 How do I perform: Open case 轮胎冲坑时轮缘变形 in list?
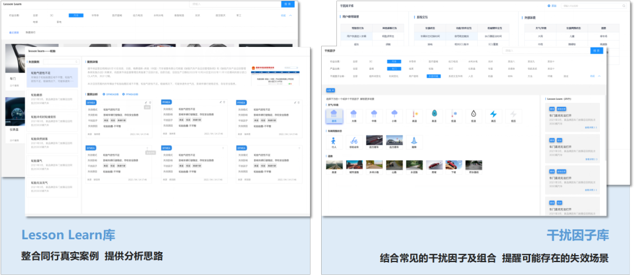[52, 121]
